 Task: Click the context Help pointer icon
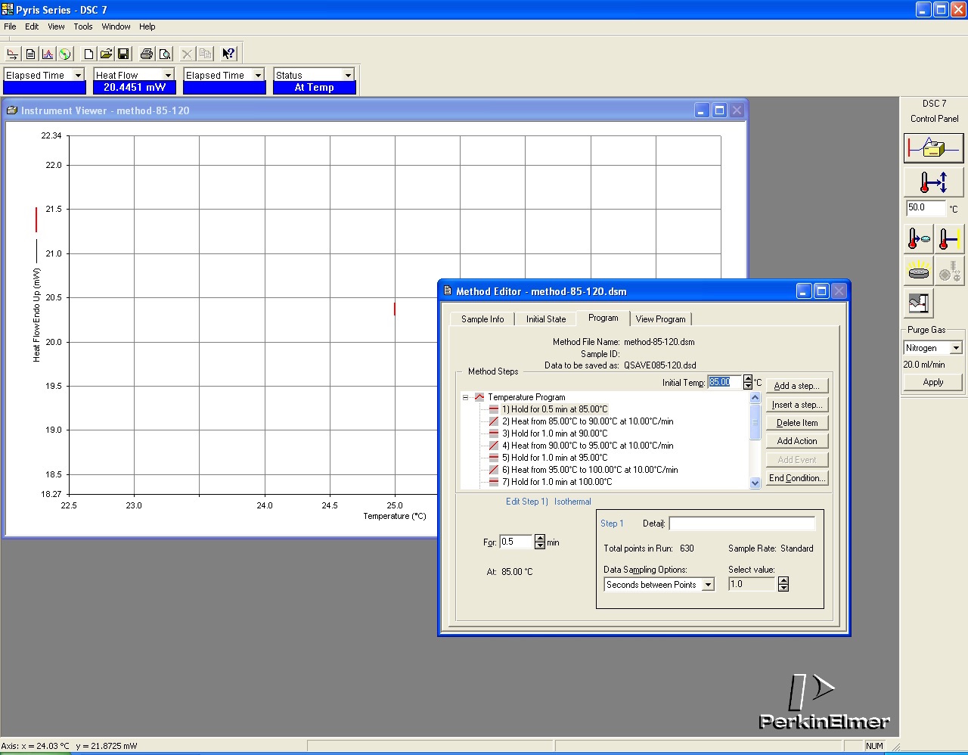(228, 54)
